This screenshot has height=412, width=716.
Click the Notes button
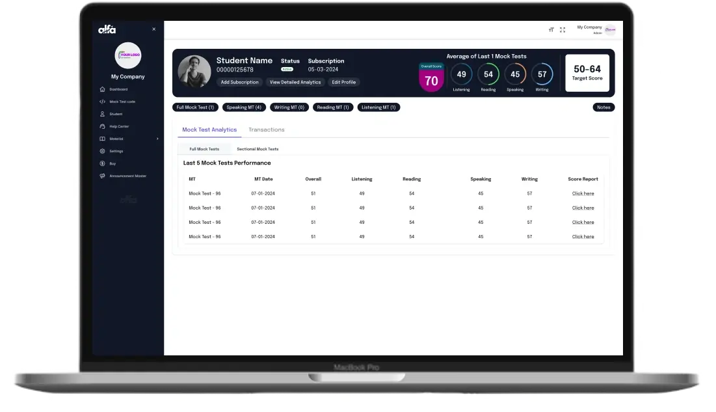coord(603,107)
